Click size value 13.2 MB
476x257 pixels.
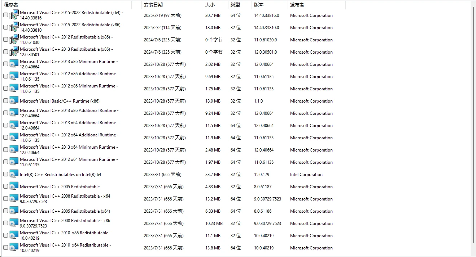click(x=213, y=199)
